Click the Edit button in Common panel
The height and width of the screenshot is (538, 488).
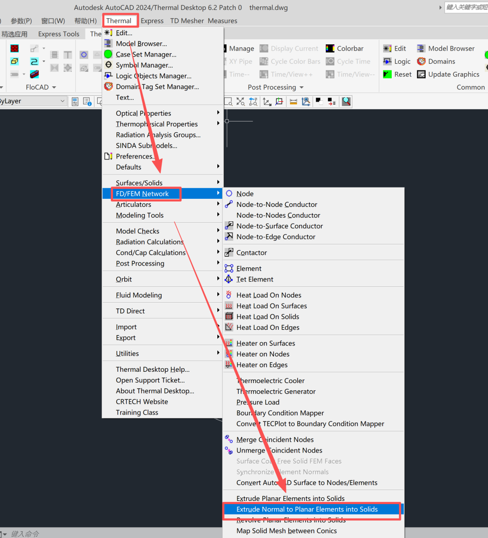(x=394, y=48)
